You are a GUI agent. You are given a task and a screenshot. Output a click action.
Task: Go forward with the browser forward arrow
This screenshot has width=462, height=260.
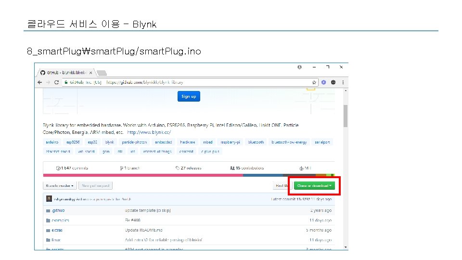(x=48, y=82)
